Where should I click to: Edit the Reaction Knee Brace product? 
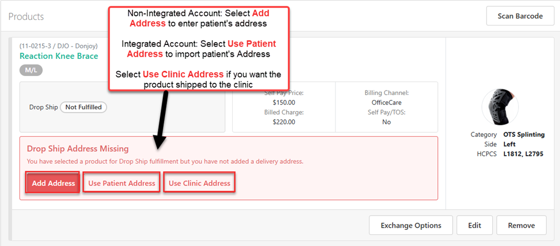coord(474,225)
